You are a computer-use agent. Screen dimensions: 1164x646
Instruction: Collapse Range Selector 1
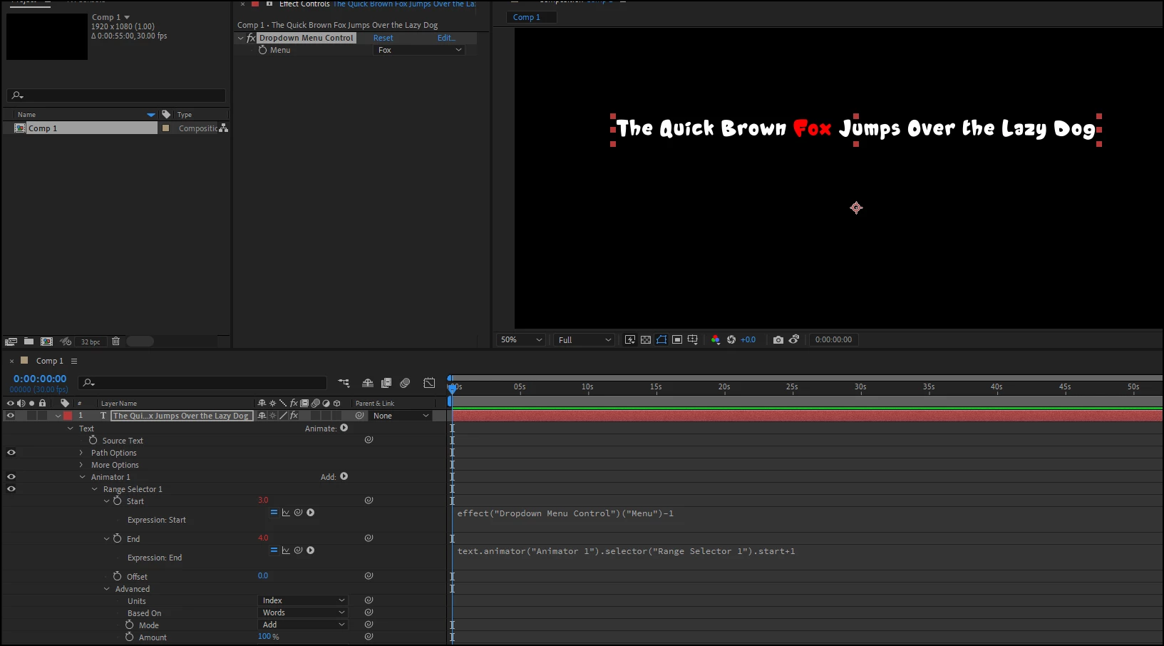(x=95, y=489)
